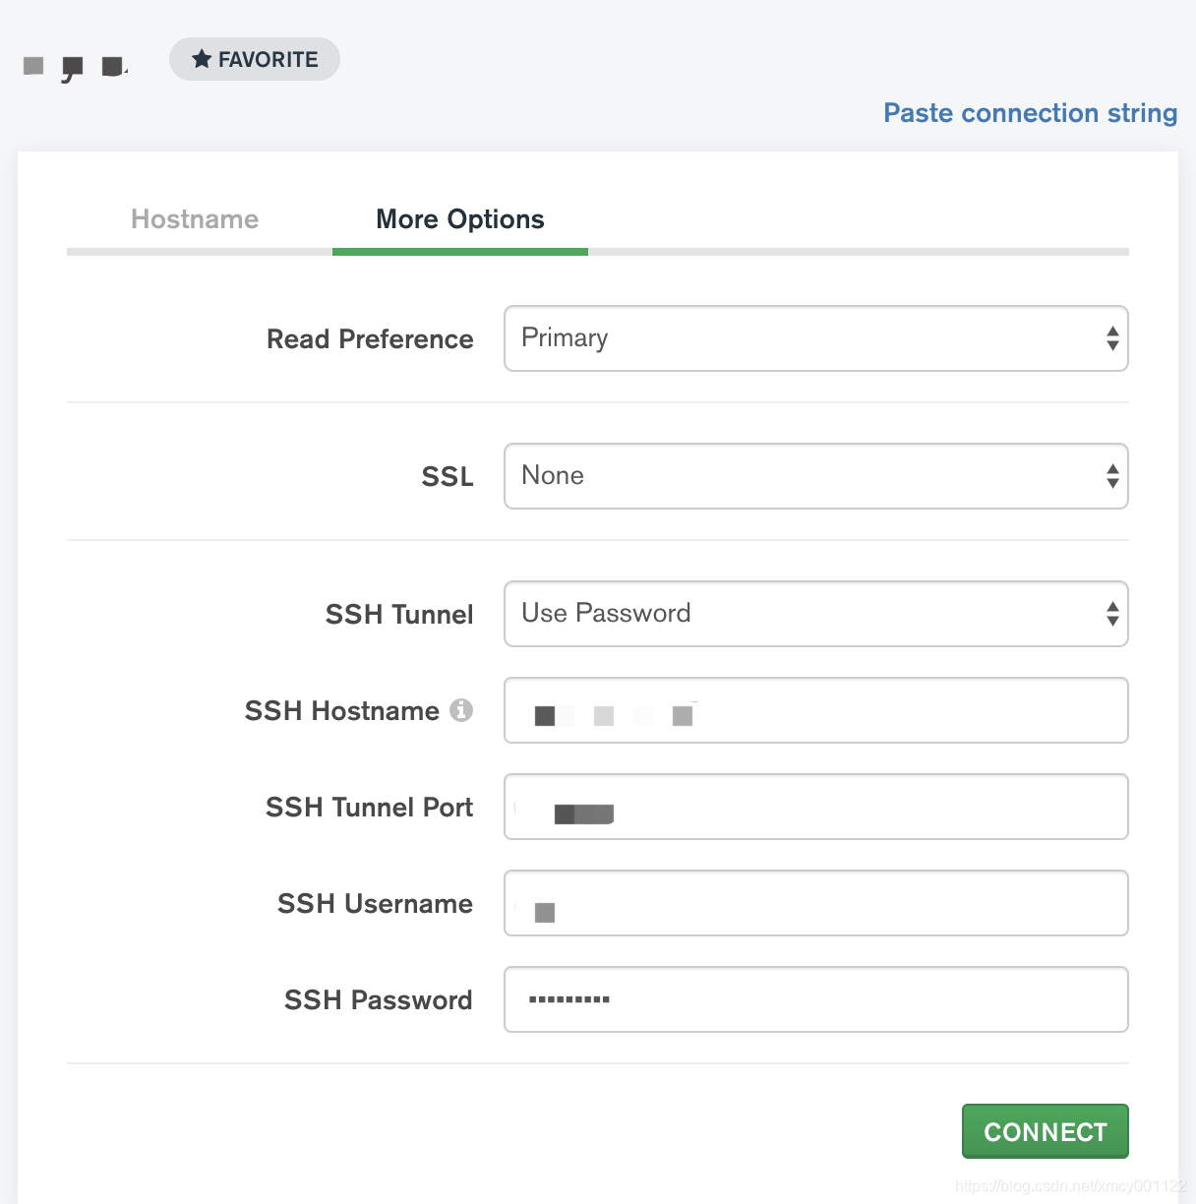
Task: Click the SSH Hostname label text
Action: pyautogui.click(x=342, y=710)
